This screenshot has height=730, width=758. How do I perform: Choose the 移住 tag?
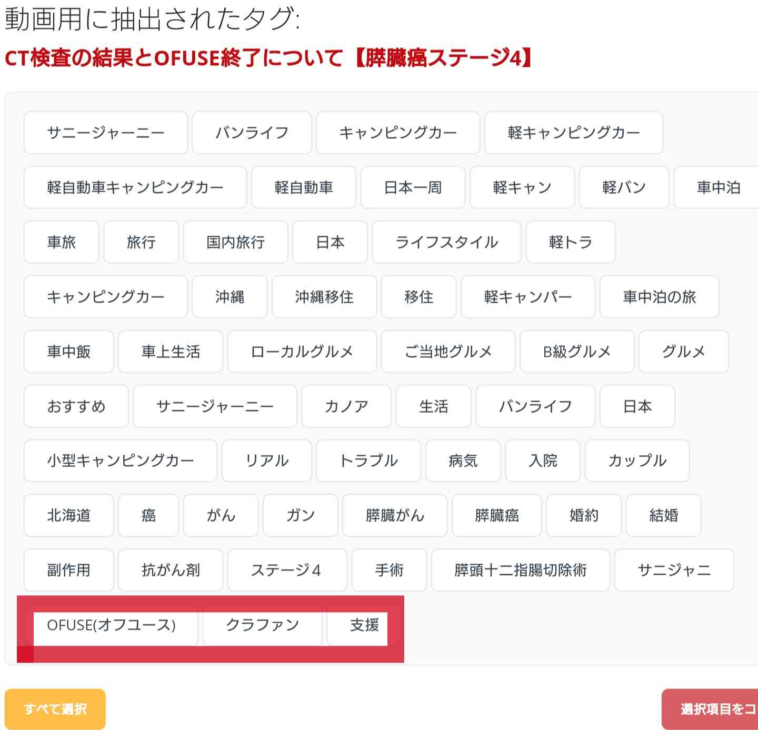[418, 297]
